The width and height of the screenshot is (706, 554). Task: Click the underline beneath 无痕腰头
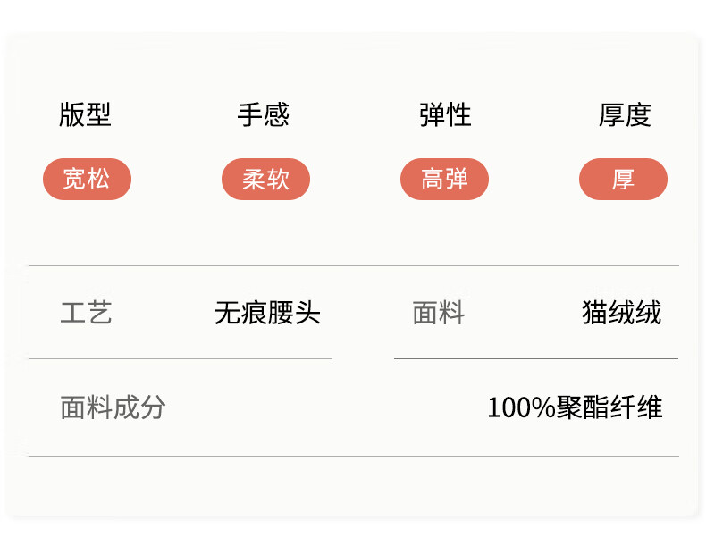(x=180, y=358)
